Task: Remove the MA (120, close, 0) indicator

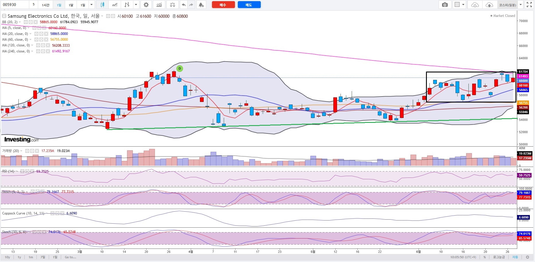Action: 48,46
